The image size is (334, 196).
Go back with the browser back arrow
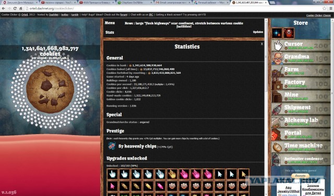coord(4,8)
